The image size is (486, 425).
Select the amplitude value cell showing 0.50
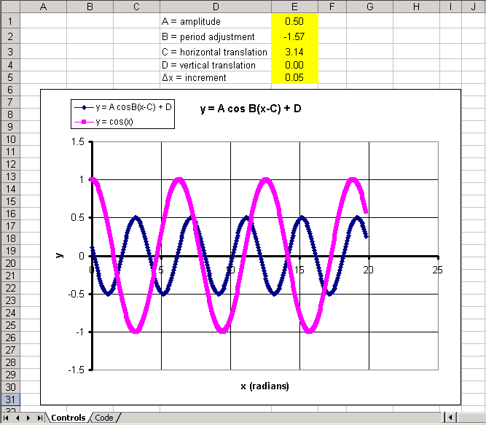coord(294,22)
